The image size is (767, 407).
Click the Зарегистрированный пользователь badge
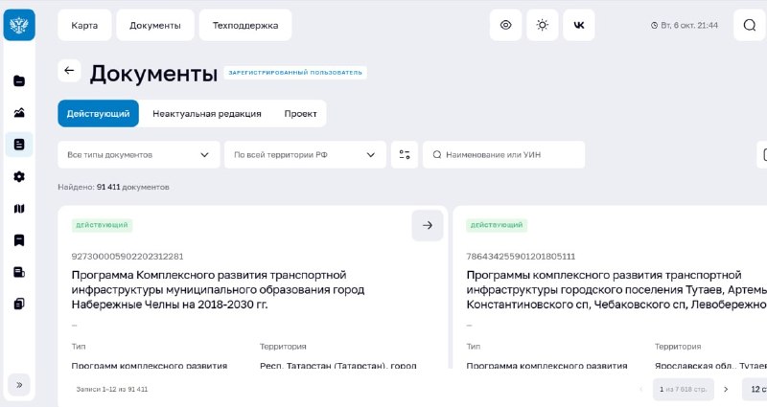coord(295,73)
